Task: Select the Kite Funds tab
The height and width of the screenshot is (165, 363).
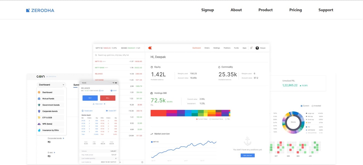Action: click(236, 48)
